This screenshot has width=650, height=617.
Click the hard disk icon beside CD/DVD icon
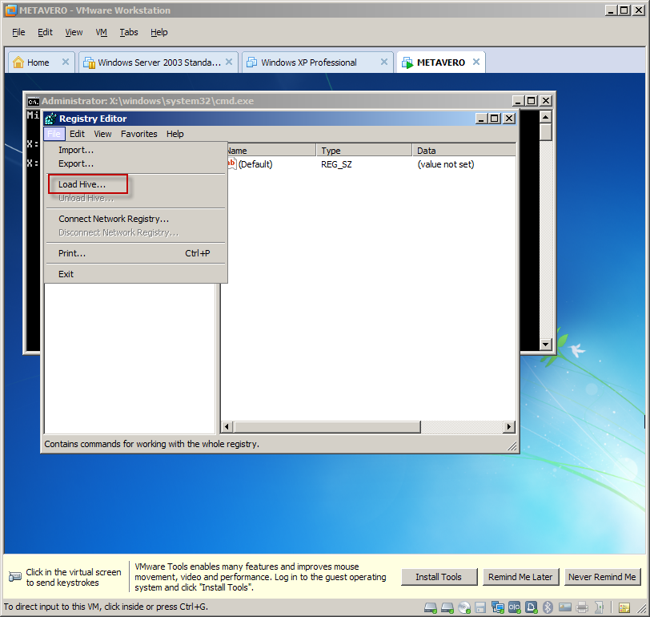447,607
